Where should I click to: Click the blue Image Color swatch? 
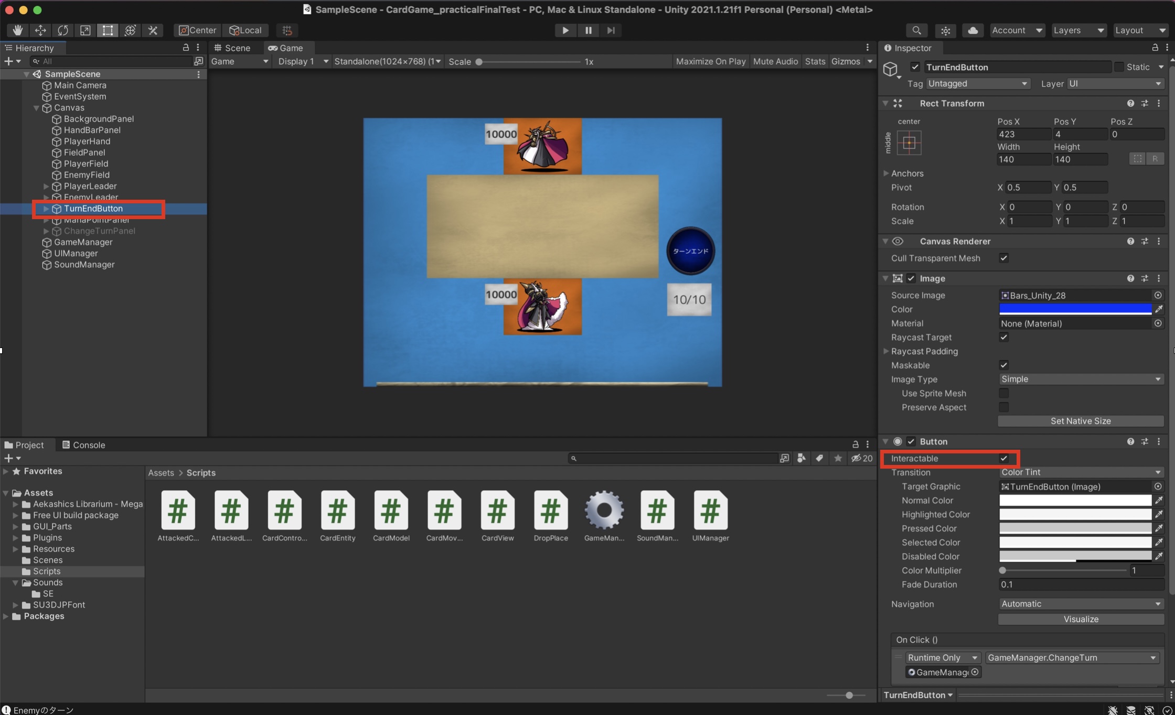point(1075,309)
